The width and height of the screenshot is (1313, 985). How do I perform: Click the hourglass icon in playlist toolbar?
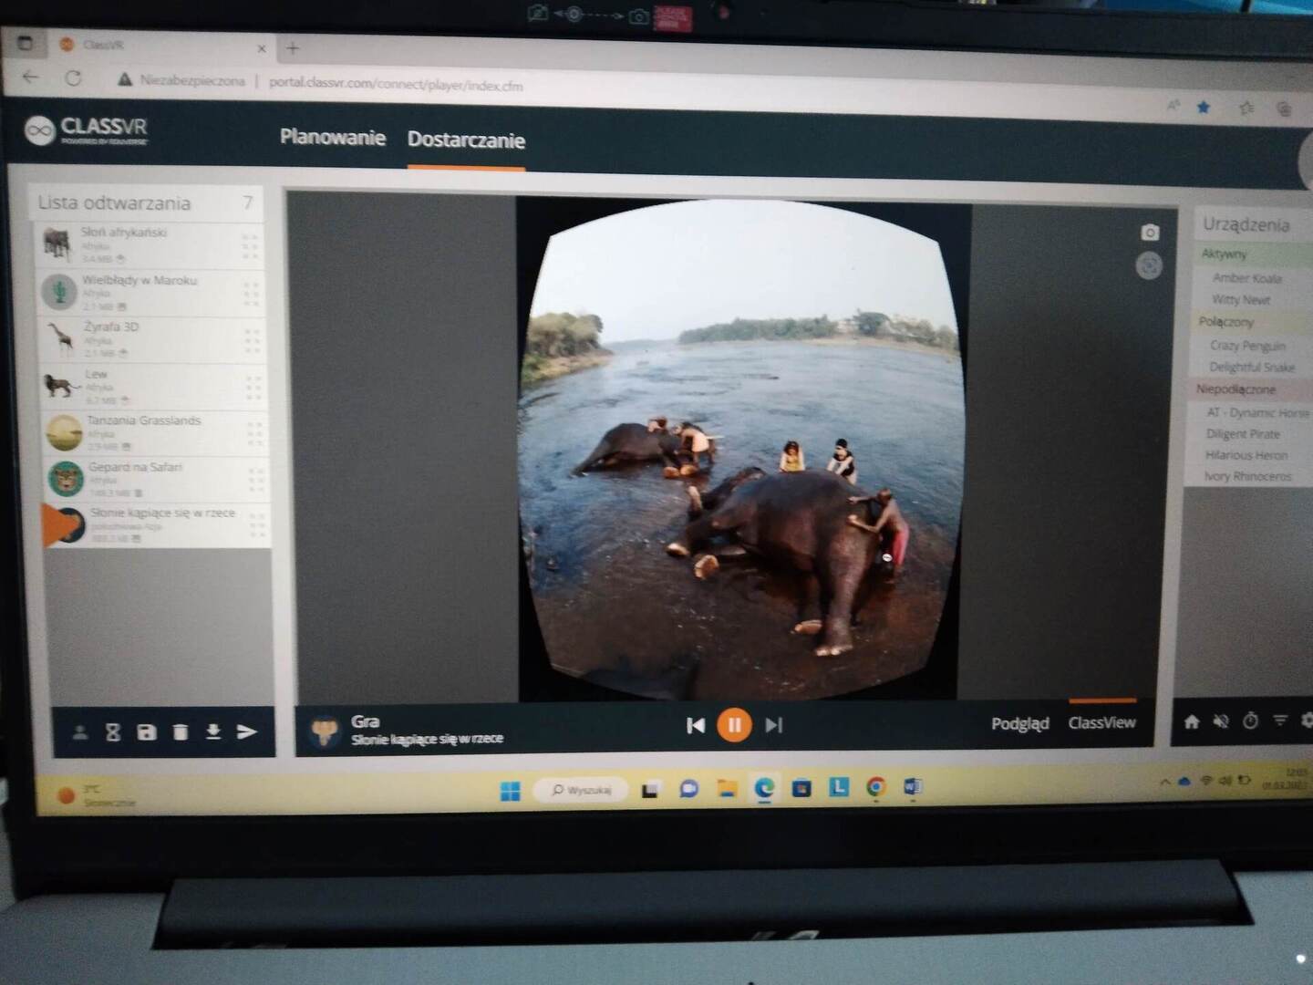click(x=113, y=732)
